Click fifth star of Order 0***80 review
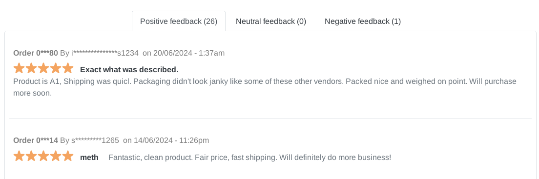This screenshot has height=179, width=539. [x=68, y=68]
